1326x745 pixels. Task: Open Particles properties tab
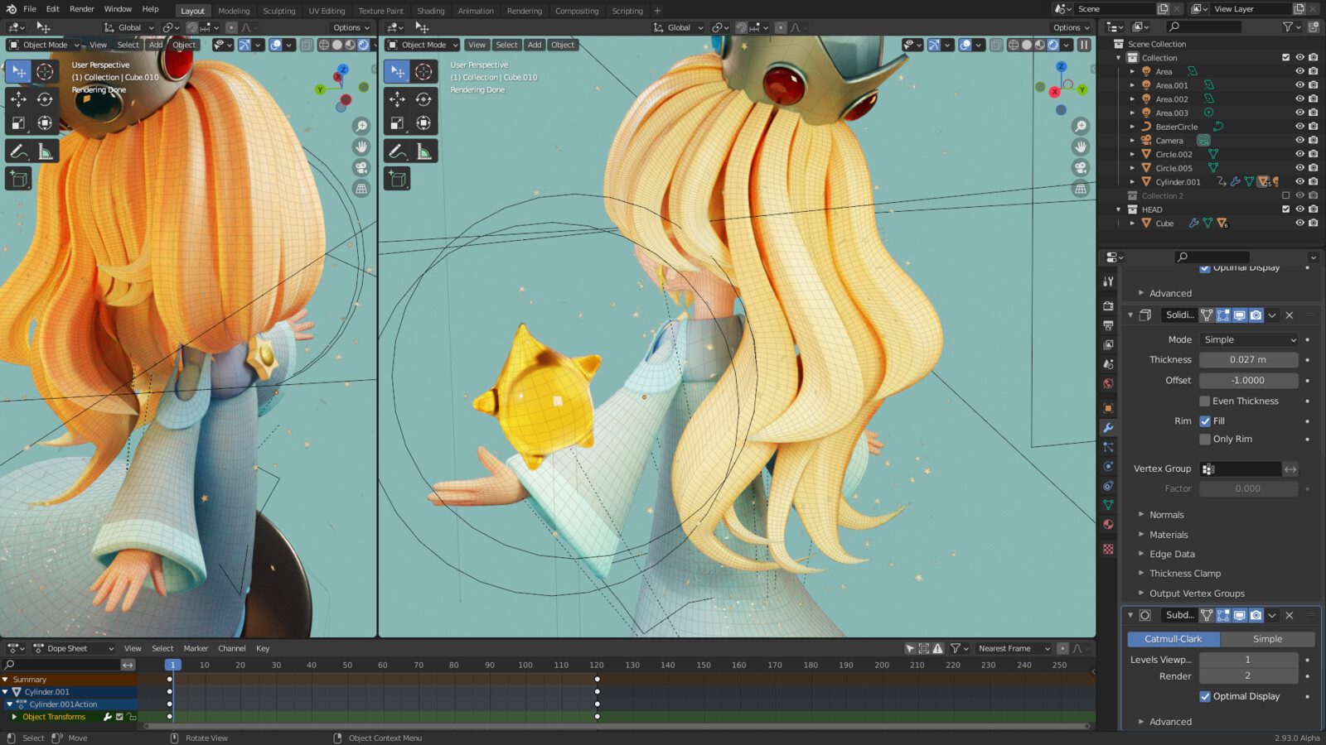click(1108, 447)
